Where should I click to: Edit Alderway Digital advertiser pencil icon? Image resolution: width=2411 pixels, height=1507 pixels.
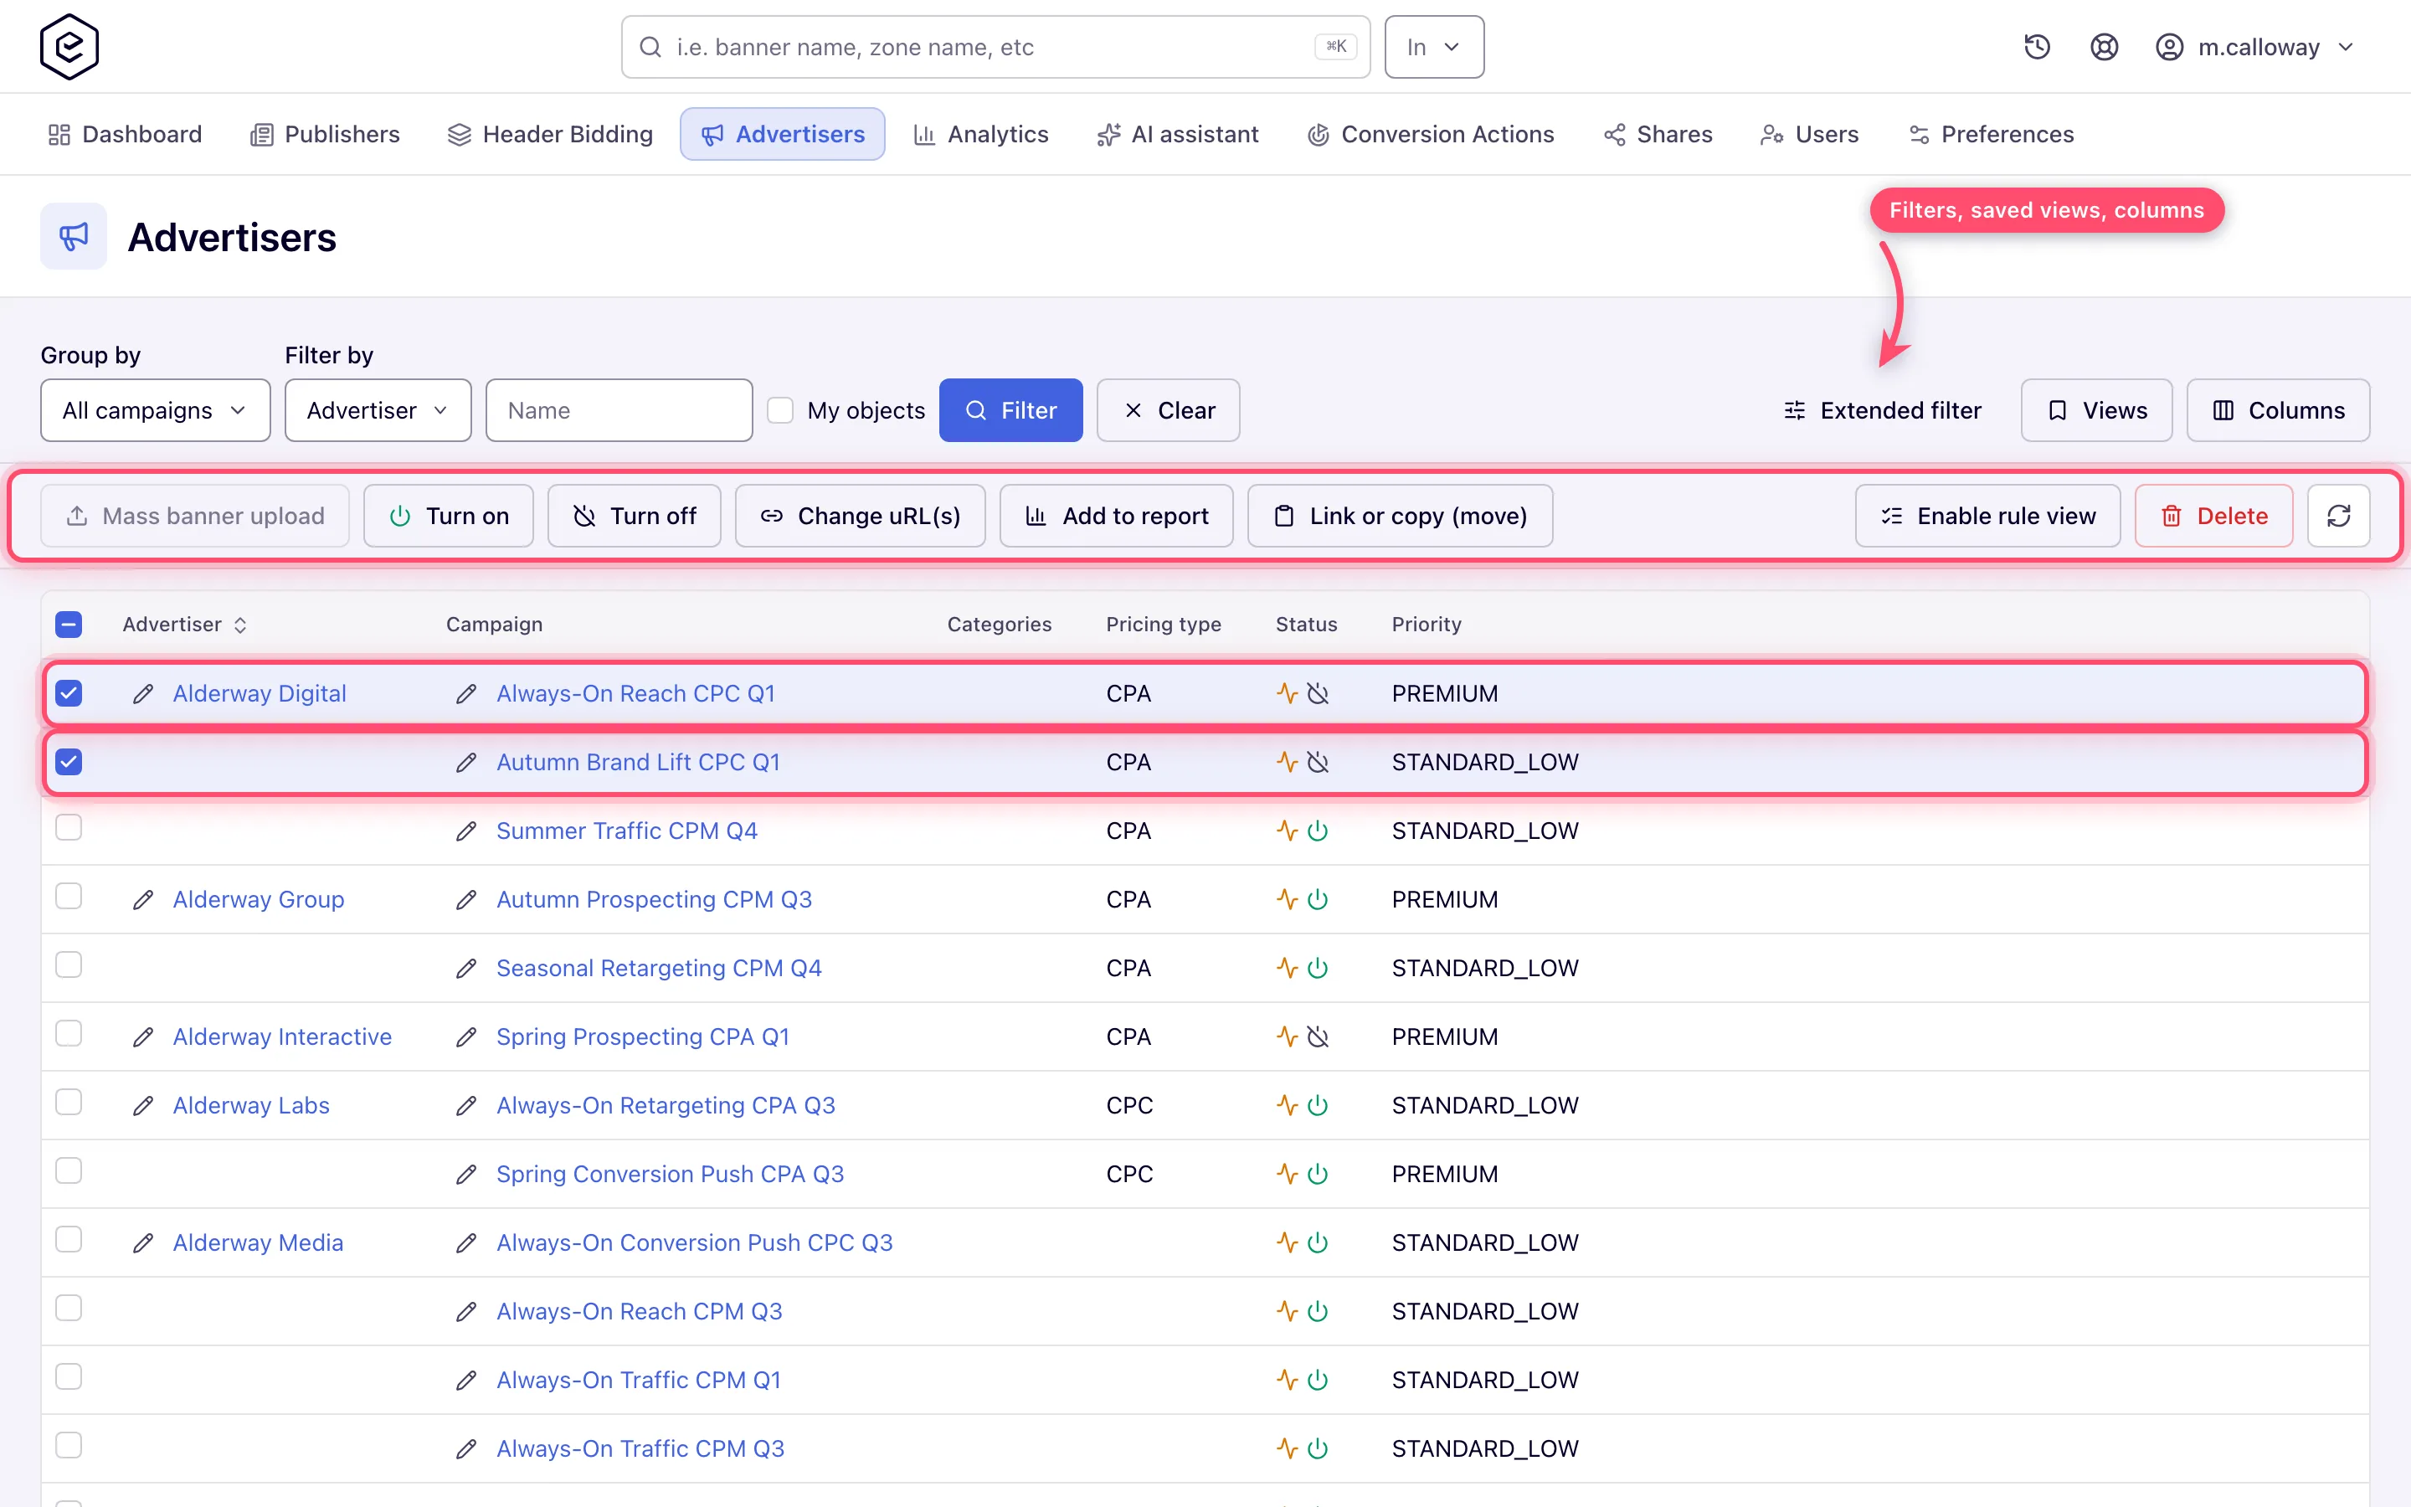[x=142, y=694]
